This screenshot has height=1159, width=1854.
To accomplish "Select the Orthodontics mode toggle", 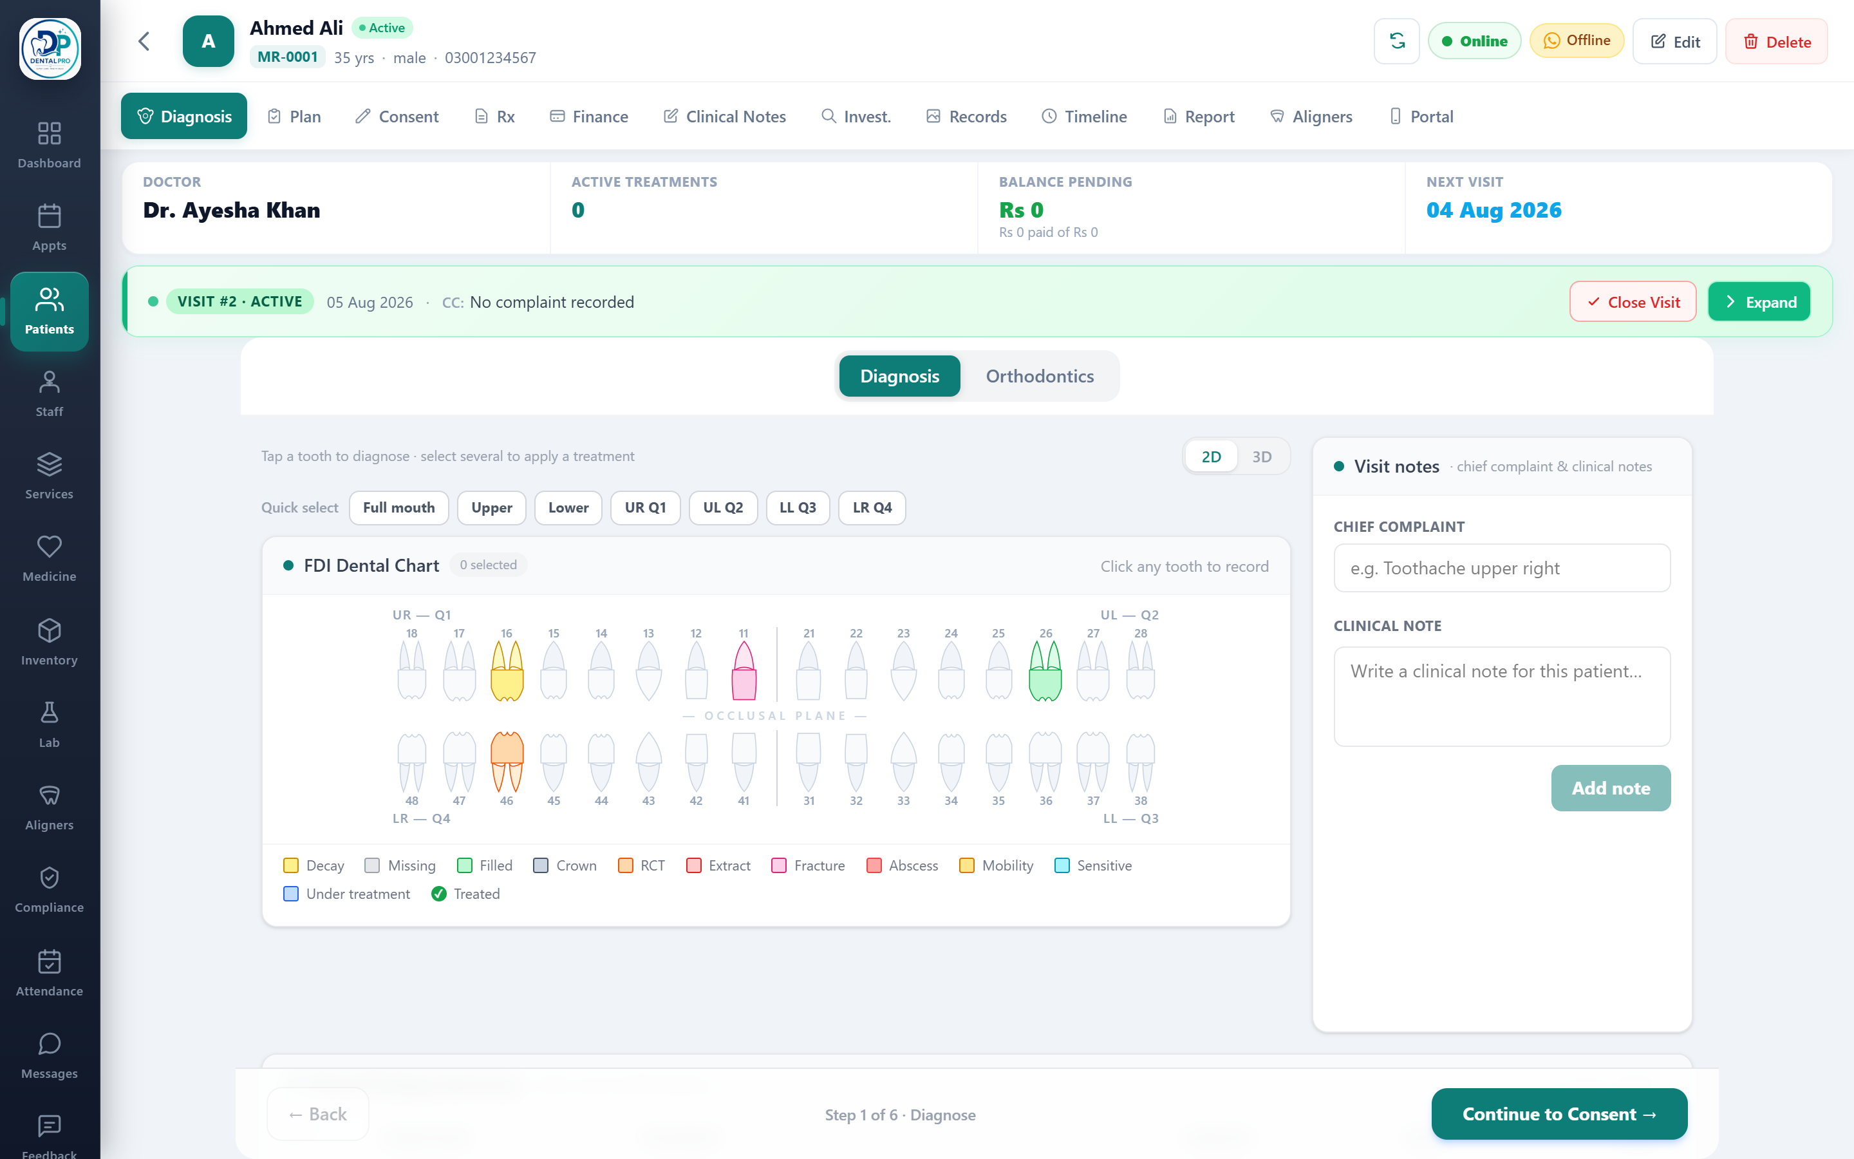I will click(x=1039, y=377).
